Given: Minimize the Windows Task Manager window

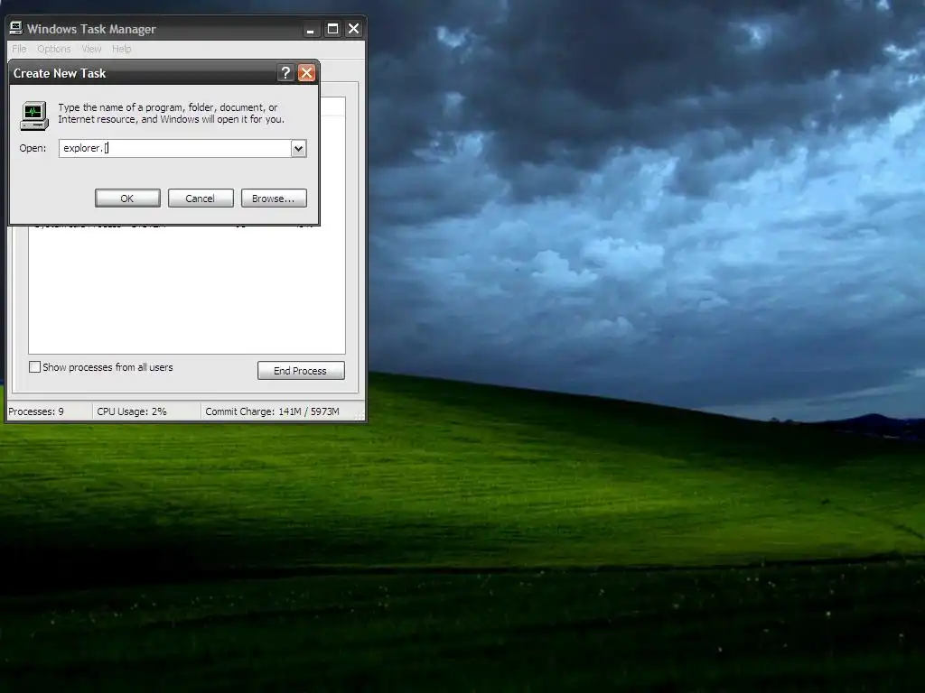Looking at the screenshot, I should [311, 29].
